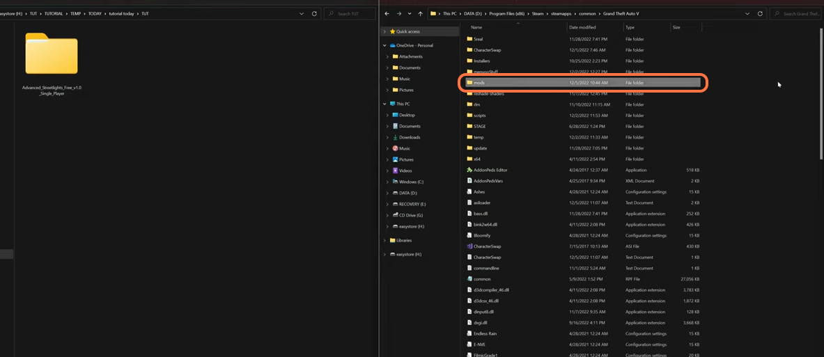
Task: Open the AddonPeds Editor application icon
Action: (469, 170)
